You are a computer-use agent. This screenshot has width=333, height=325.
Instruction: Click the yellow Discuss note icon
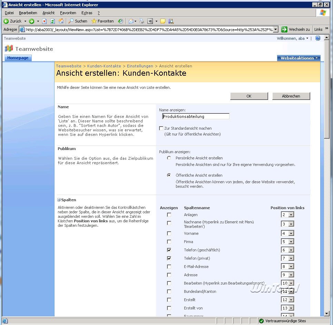coord(163,21)
